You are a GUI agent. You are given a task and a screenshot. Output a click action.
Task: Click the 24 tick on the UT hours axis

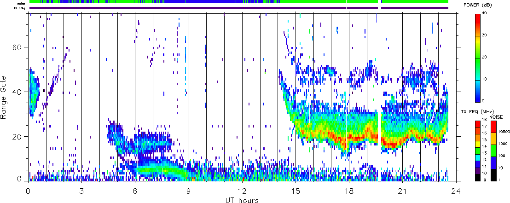[x=456, y=191]
